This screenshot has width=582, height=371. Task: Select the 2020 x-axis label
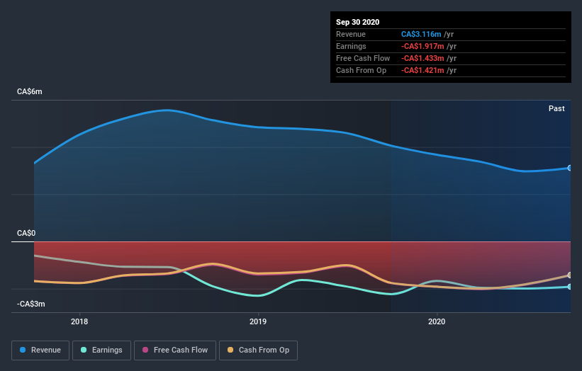[x=437, y=321]
